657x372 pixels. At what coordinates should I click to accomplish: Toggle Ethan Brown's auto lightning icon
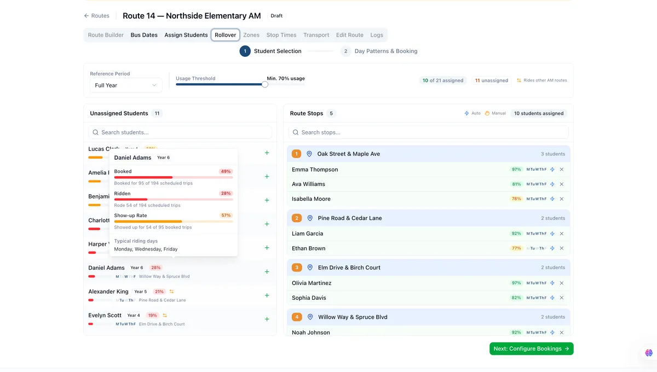(x=552, y=248)
